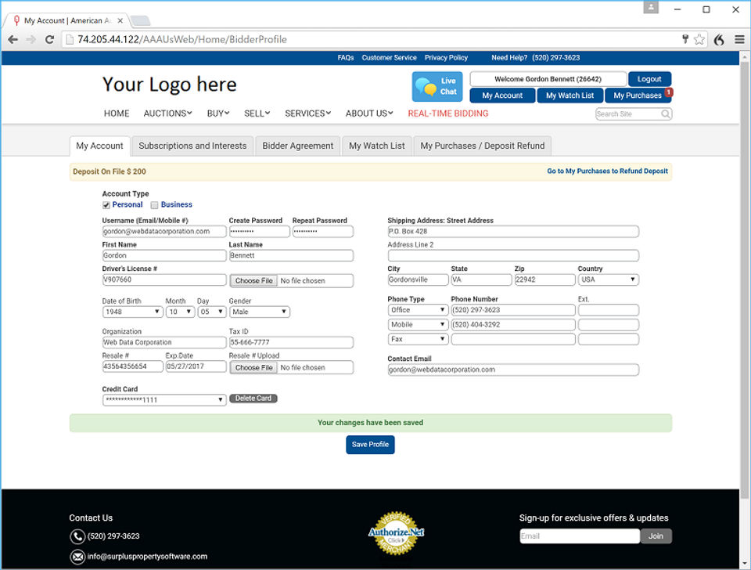Image resolution: width=751 pixels, height=570 pixels.
Task: Click the page icon in address bar
Action: [x=70, y=39]
